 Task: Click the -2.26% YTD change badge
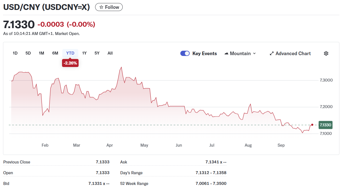(70, 63)
